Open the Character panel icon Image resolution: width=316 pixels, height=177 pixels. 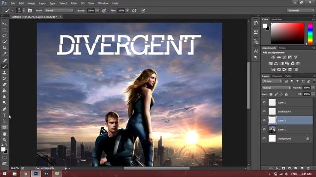(x=256, y=51)
